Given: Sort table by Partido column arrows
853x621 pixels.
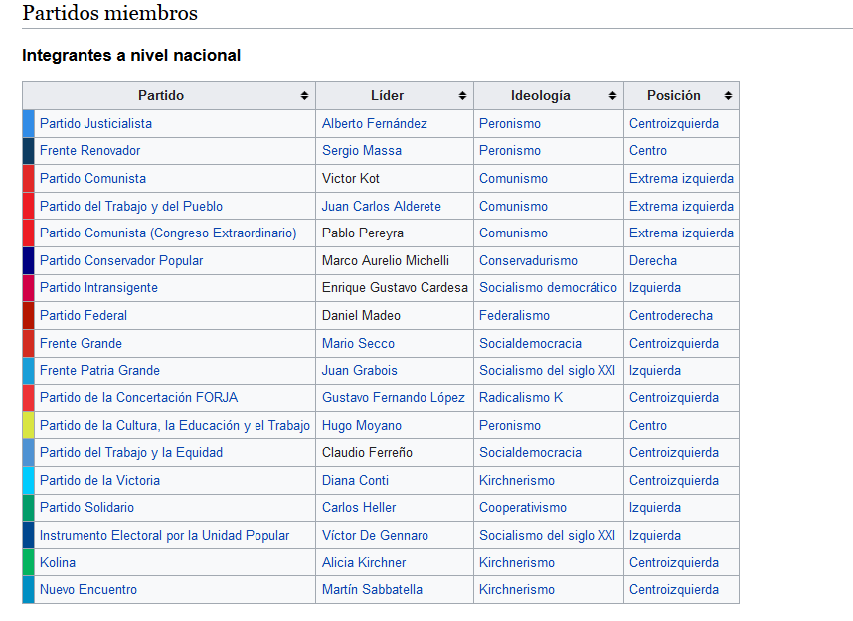Looking at the screenshot, I should pos(304,96).
